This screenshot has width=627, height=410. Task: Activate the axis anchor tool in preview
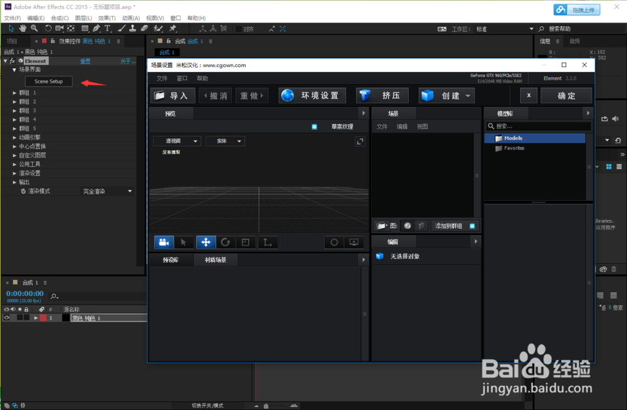(x=267, y=242)
